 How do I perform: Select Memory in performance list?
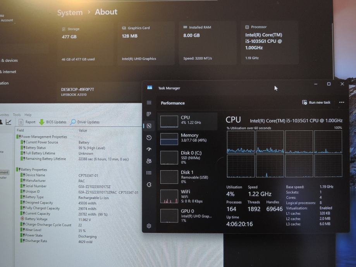pos(187,139)
